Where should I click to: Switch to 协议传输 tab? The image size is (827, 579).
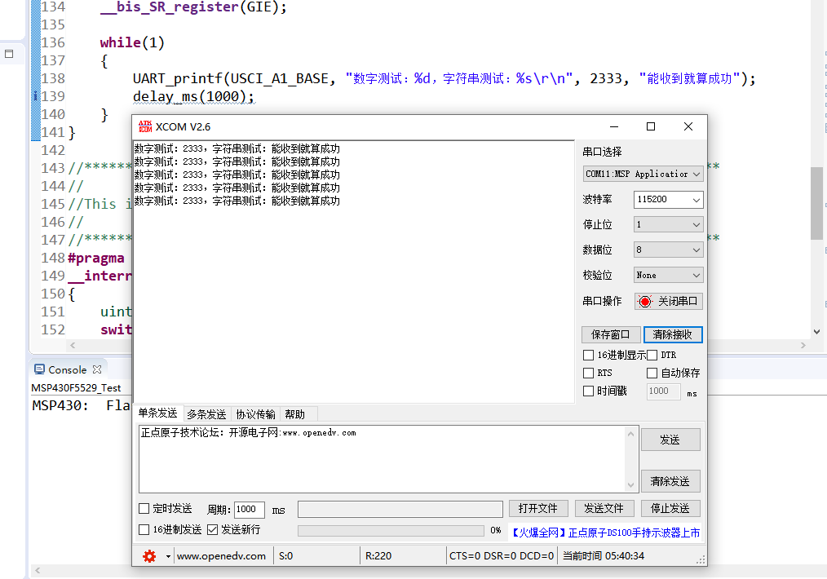click(x=256, y=414)
